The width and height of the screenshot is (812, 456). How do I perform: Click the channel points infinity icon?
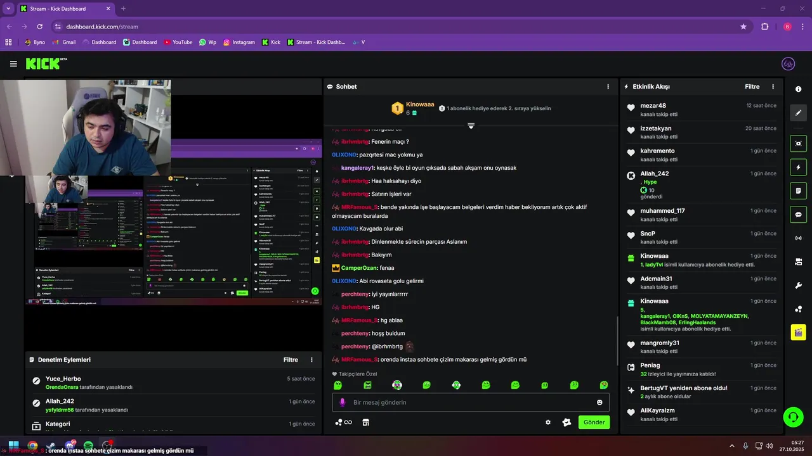click(x=344, y=422)
